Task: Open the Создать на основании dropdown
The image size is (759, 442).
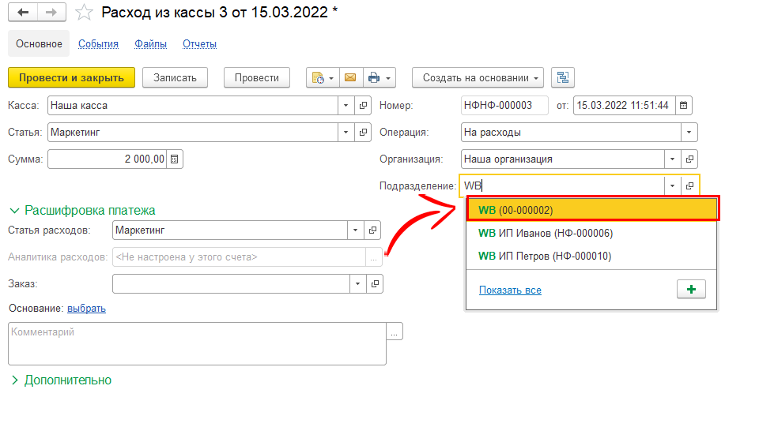Action: pos(478,77)
